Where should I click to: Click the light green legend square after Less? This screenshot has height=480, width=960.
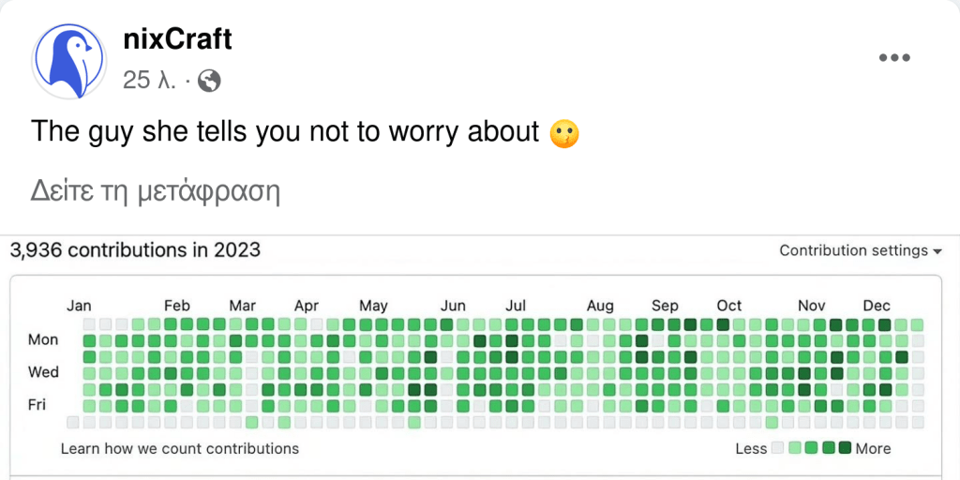(x=794, y=448)
